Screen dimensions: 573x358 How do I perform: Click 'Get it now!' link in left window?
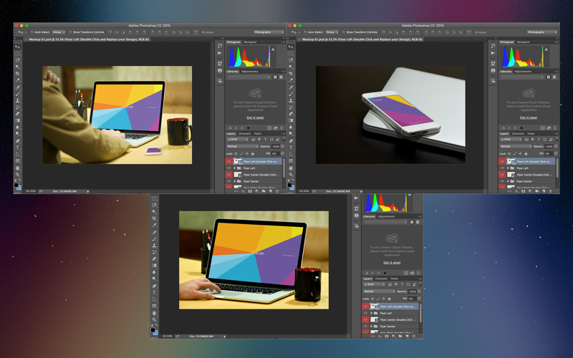255,117
